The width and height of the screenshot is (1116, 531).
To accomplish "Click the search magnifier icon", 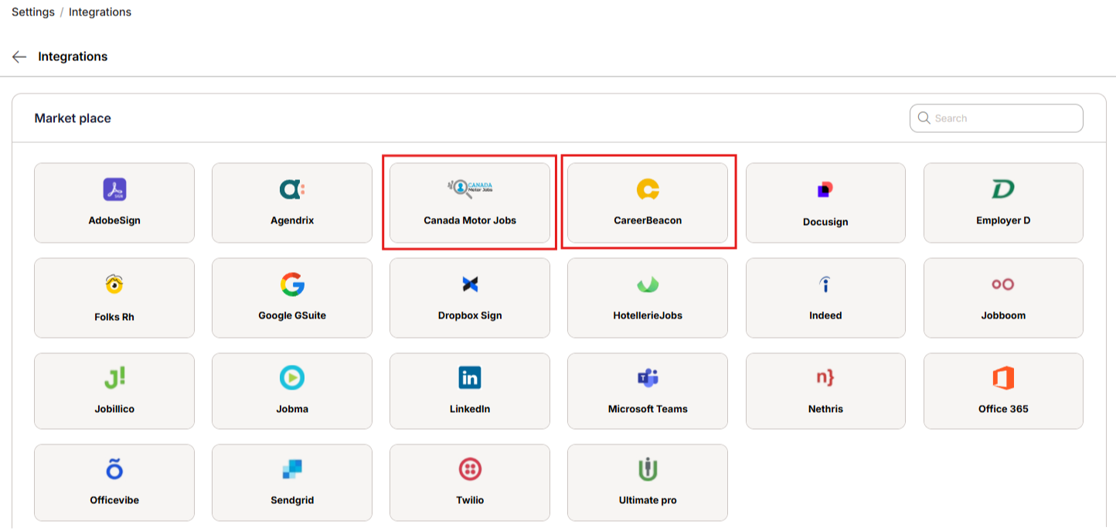I will [924, 118].
